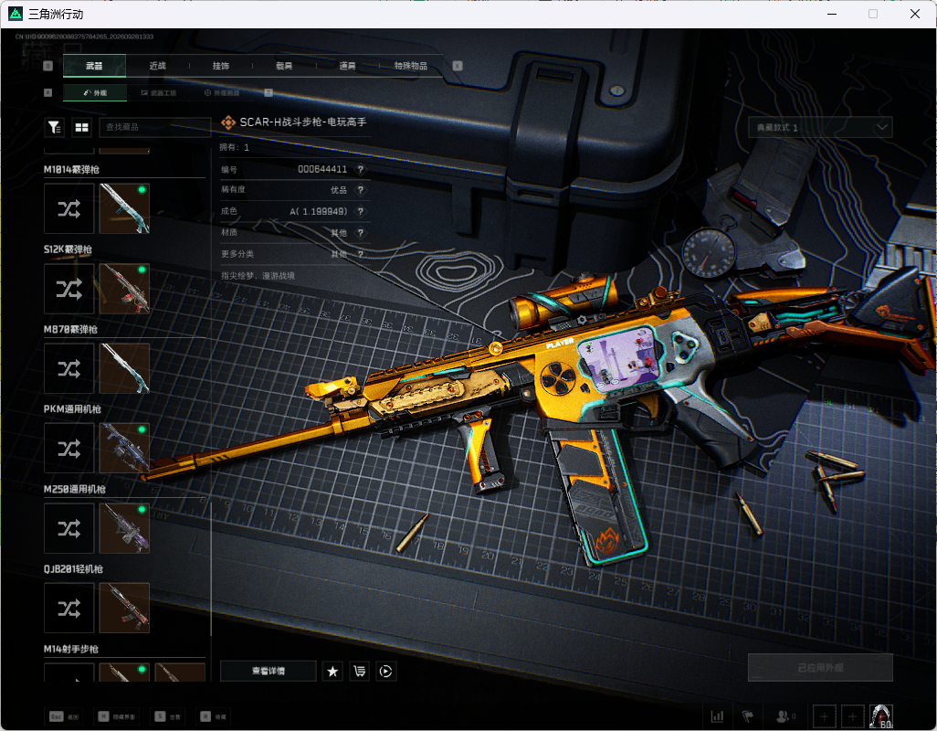The image size is (937, 731).
Task: Open the 挂饰 charms tab
Action: (x=221, y=66)
